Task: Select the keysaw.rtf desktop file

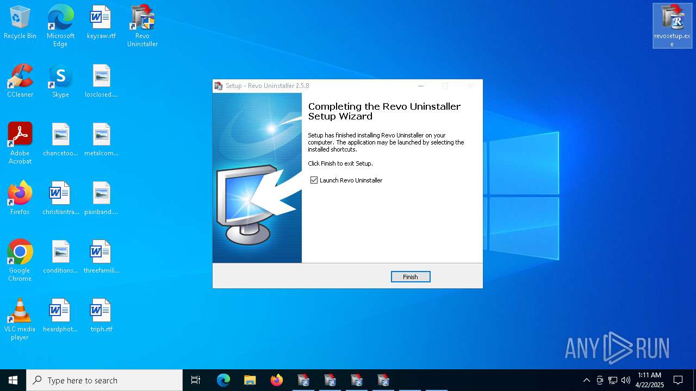Action: 101,23
